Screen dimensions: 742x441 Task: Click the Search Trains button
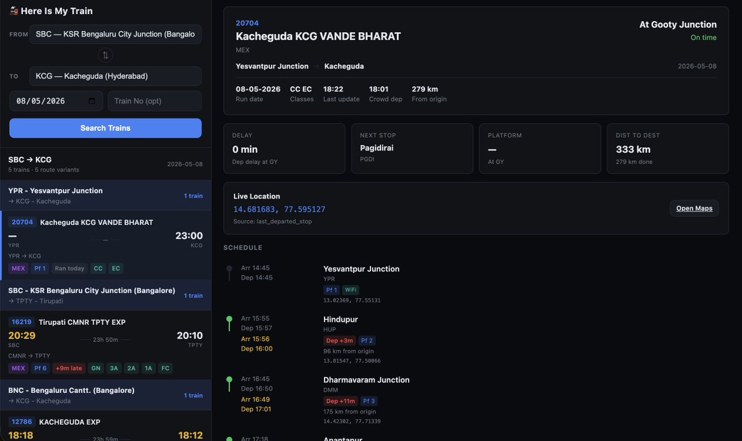pyautogui.click(x=105, y=128)
